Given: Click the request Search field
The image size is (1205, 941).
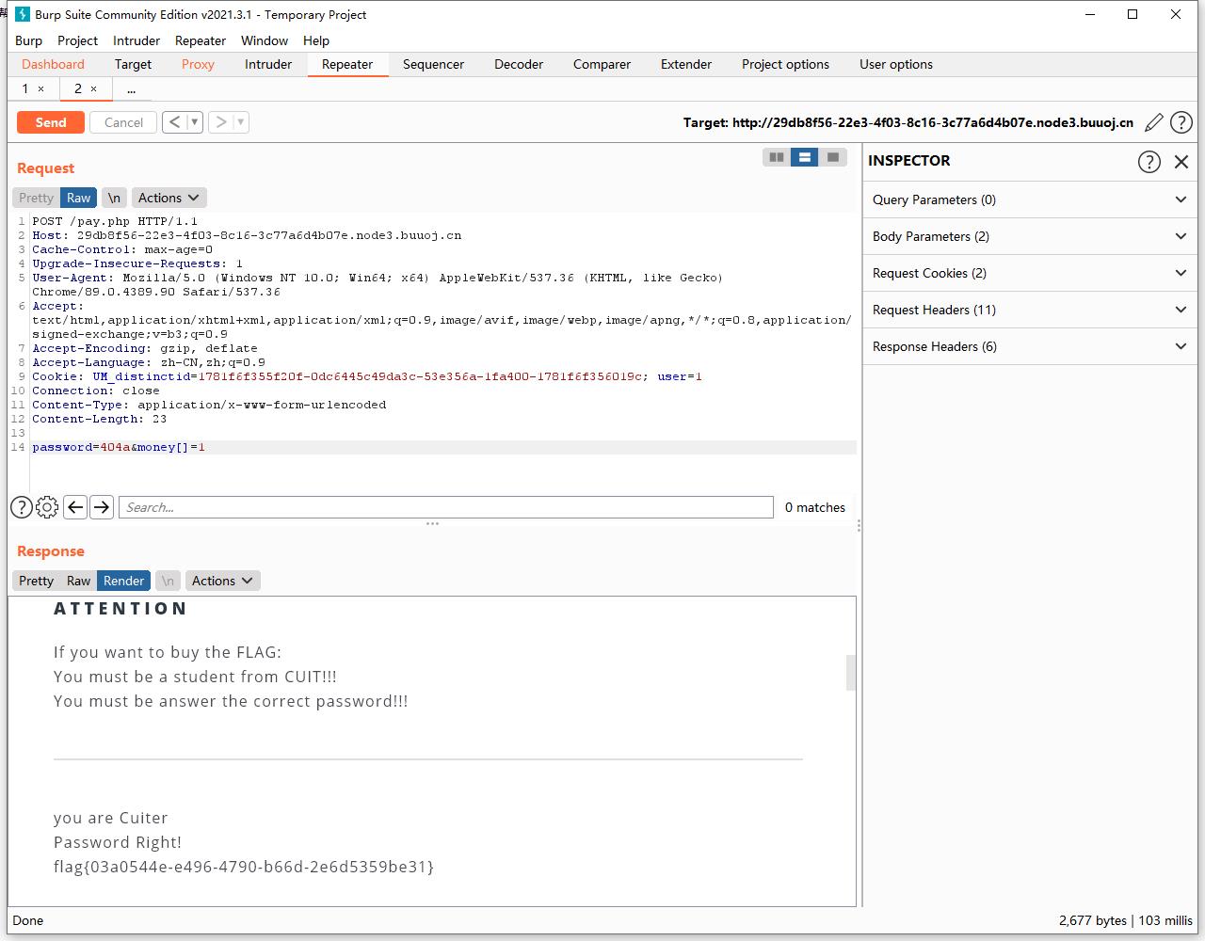Looking at the screenshot, I should tap(446, 507).
